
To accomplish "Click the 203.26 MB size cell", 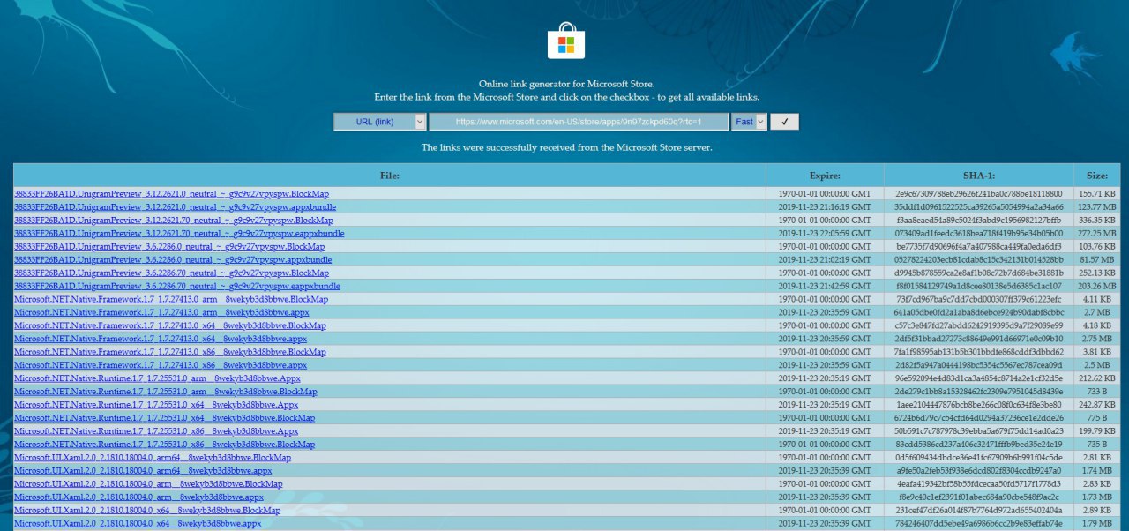I will pyautogui.click(x=1098, y=286).
